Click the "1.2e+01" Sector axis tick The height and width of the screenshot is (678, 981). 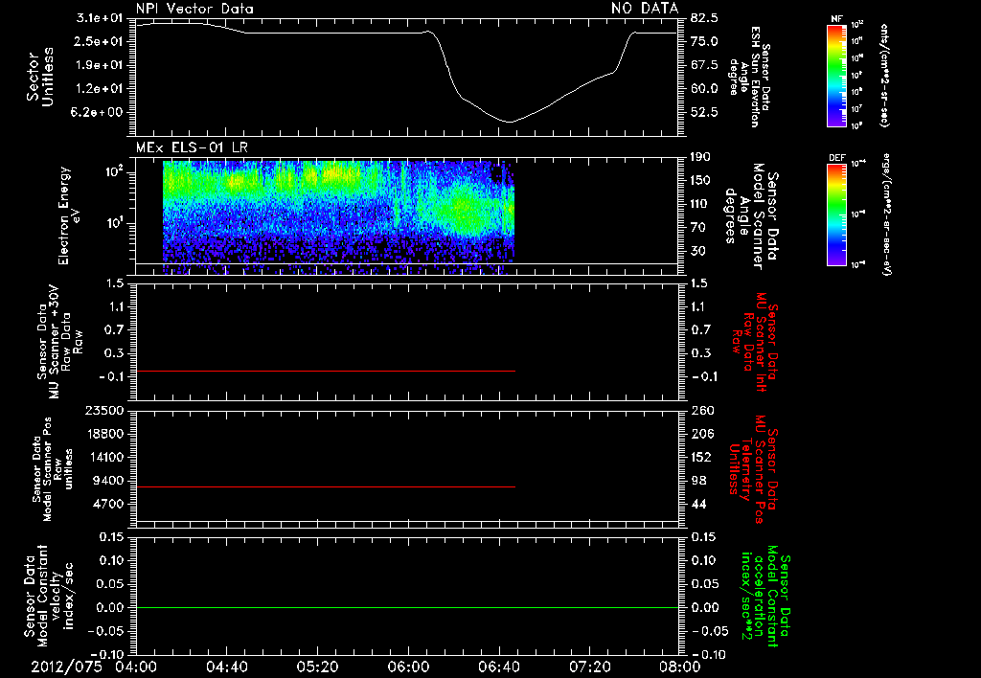(100, 89)
